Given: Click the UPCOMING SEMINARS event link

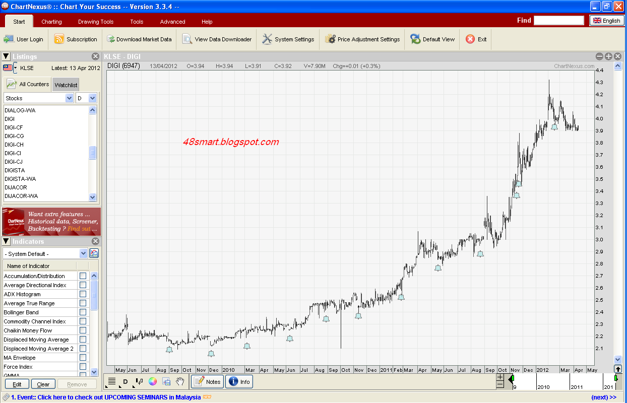Looking at the screenshot, I should (105, 397).
